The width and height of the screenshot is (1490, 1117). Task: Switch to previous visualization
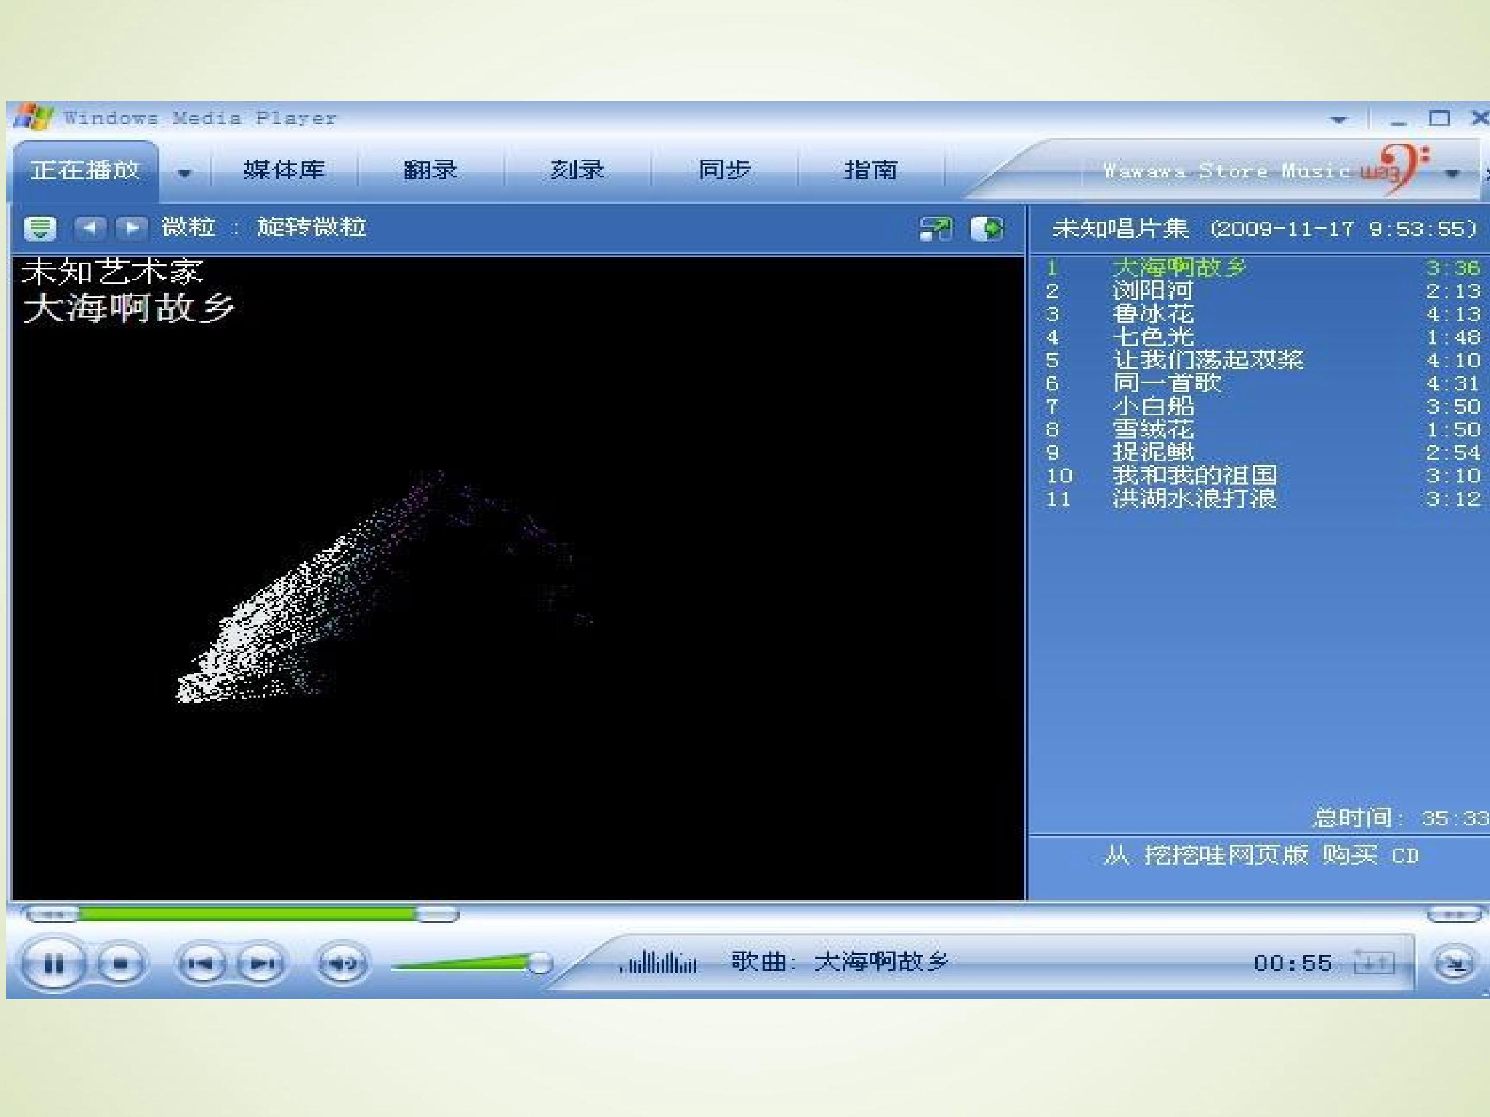(90, 228)
